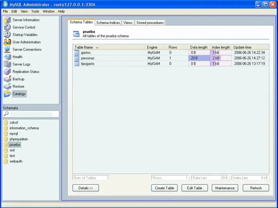The width and height of the screenshot is (278, 208).
Task: Select the Restore drive icon
Action: (7, 86)
